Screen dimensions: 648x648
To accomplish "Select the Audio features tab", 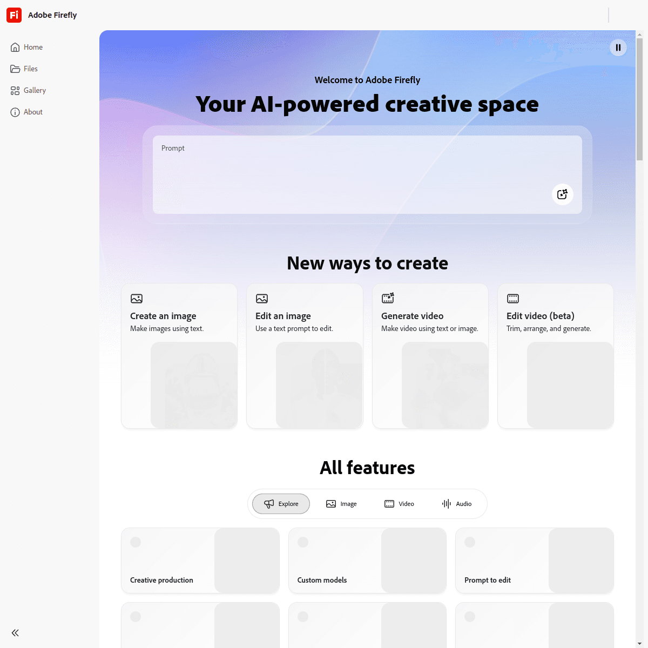I will click(x=457, y=504).
